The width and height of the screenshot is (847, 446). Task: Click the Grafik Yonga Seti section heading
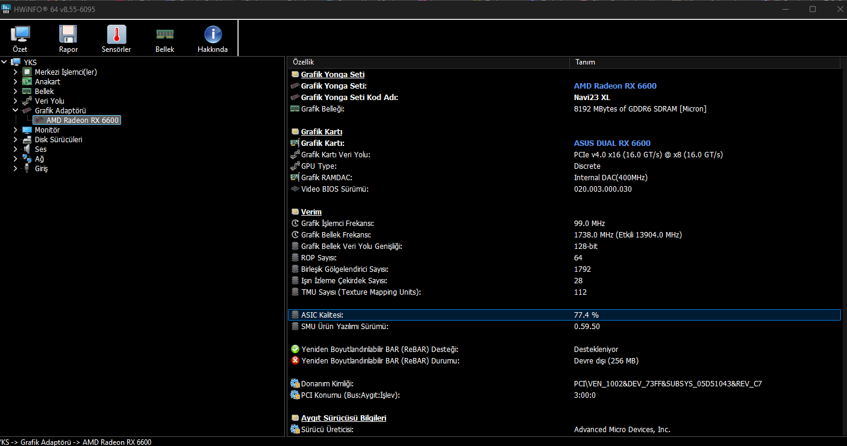[x=333, y=75]
